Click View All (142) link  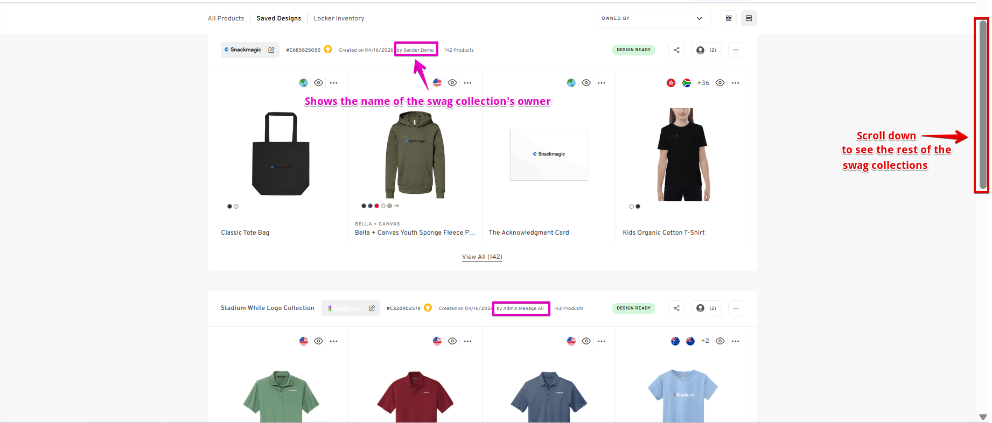click(482, 257)
